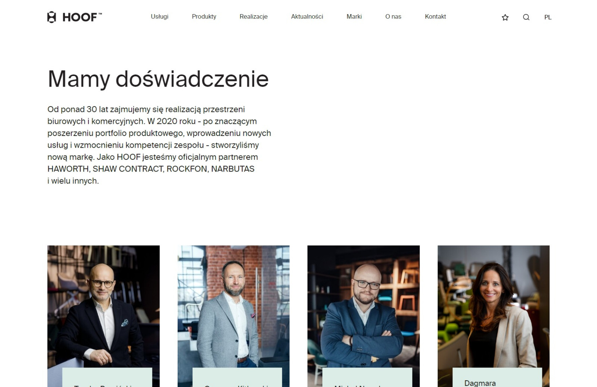Click the Dagmara name card
The image size is (597, 387).
click(497, 377)
